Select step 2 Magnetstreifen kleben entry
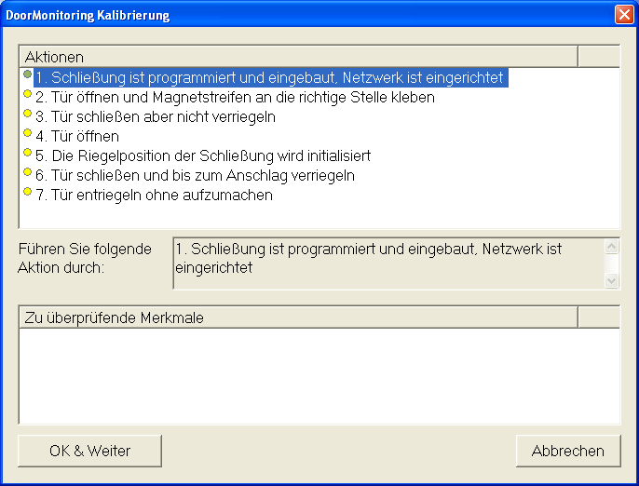 click(235, 98)
